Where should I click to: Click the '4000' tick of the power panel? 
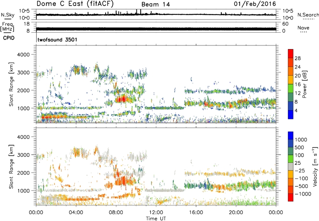click(x=24, y=55)
